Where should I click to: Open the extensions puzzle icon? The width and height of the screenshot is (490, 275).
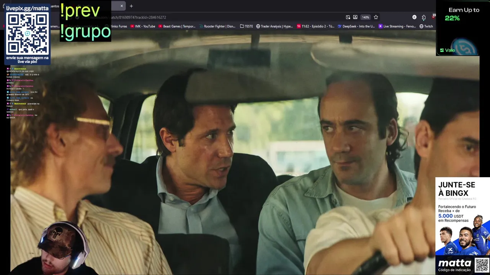424,17
